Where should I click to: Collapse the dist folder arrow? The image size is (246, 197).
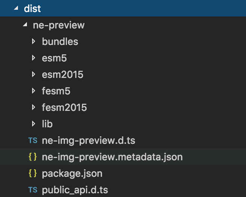pyautogui.click(x=16, y=9)
